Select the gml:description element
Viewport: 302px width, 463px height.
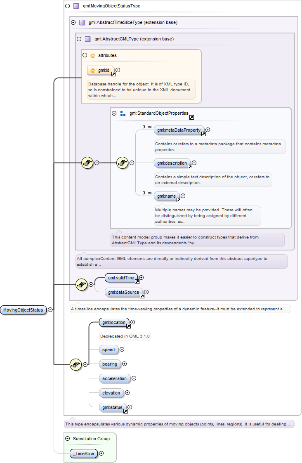tap(172, 163)
